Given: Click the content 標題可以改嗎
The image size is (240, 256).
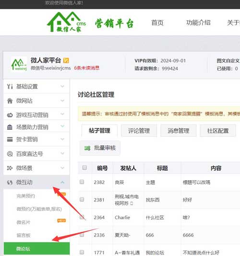Looking at the screenshot, I should (196, 182).
